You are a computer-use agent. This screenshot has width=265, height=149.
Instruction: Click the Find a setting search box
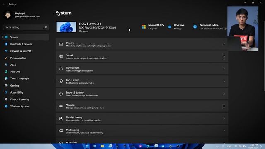pos(26,27)
